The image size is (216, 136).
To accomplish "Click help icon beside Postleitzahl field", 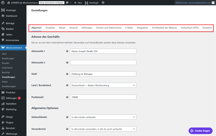I will (67, 97).
